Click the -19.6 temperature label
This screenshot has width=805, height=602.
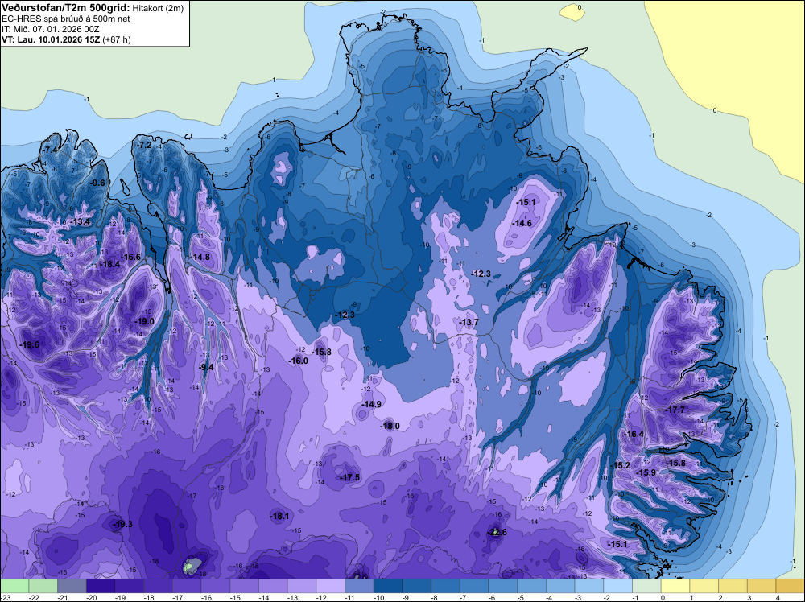29,345
